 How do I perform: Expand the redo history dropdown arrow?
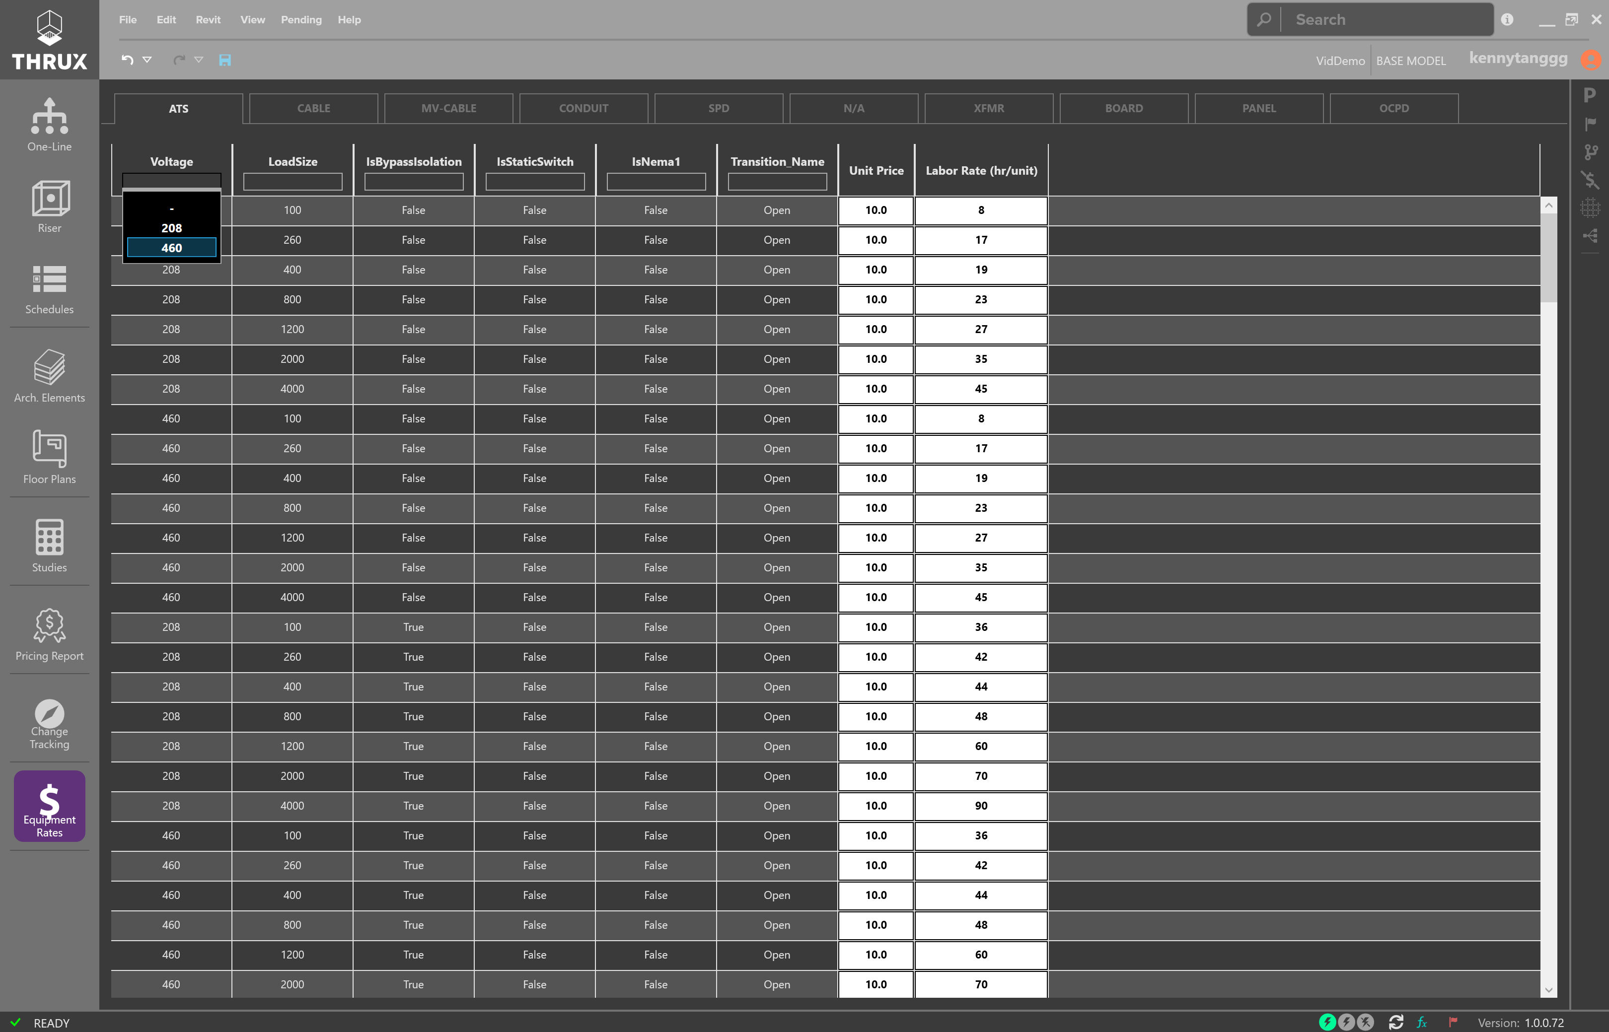tap(199, 60)
